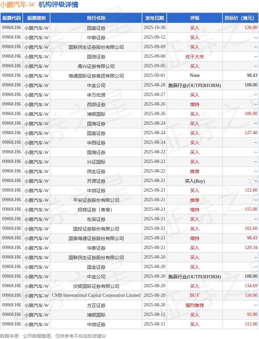Select CMB International Capital Corporation Limited cell

(96, 295)
